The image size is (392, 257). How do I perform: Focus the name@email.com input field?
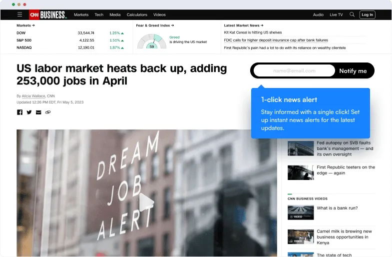pos(294,71)
